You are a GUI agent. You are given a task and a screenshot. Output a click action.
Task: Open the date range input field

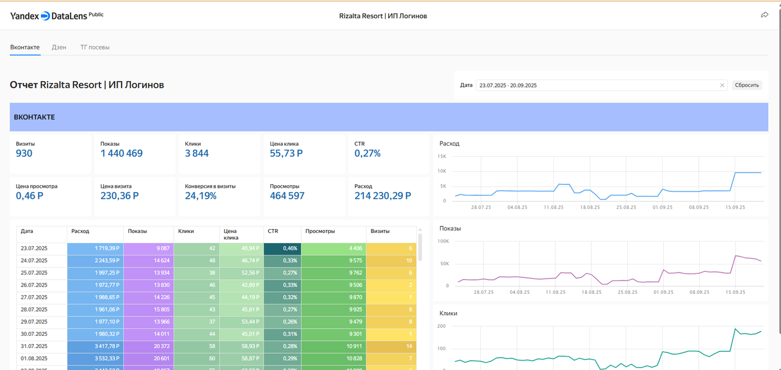[602, 85]
